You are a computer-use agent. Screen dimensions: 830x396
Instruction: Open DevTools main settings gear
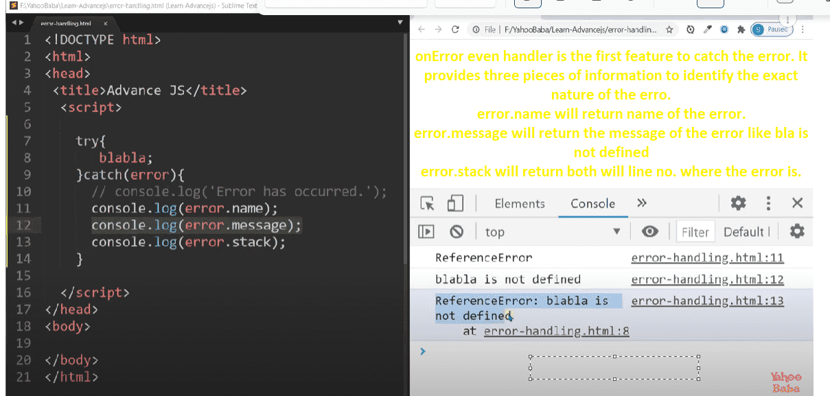tap(738, 203)
